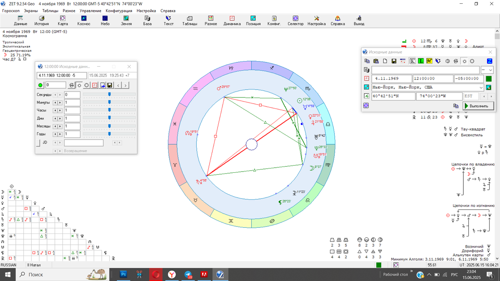Click the Карта toolbar icon

(62, 21)
